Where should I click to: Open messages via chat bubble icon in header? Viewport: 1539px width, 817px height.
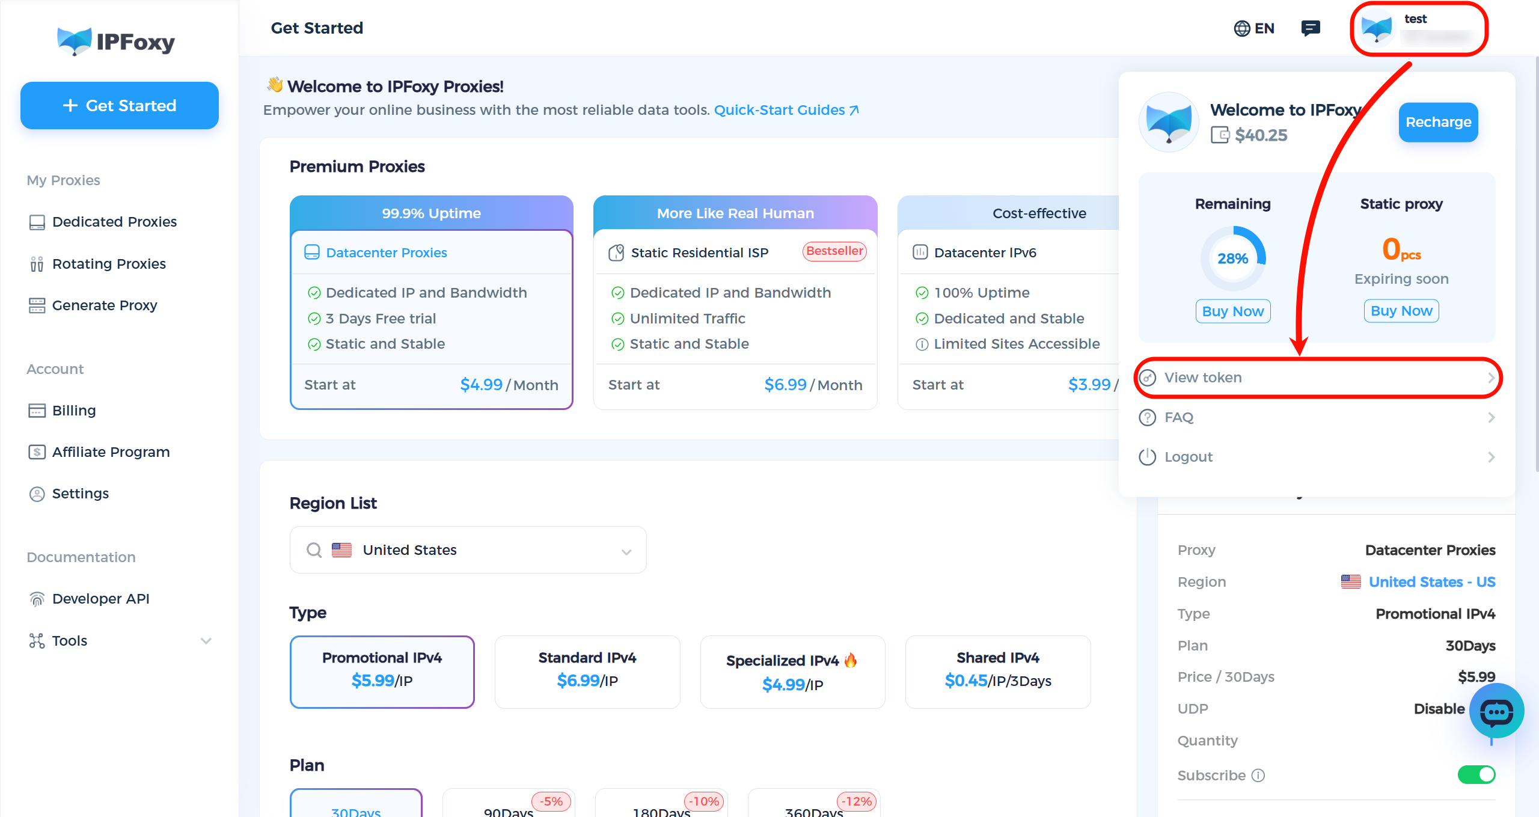point(1311,28)
